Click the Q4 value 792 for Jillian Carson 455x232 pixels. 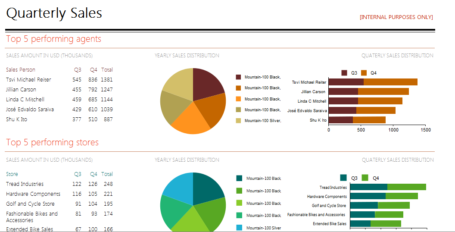tap(93, 89)
